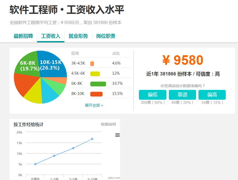The width and height of the screenshot is (238, 180).
Task: Click the 应届生 data point on line chart
Action: pyautogui.click(x=35, y=164)
